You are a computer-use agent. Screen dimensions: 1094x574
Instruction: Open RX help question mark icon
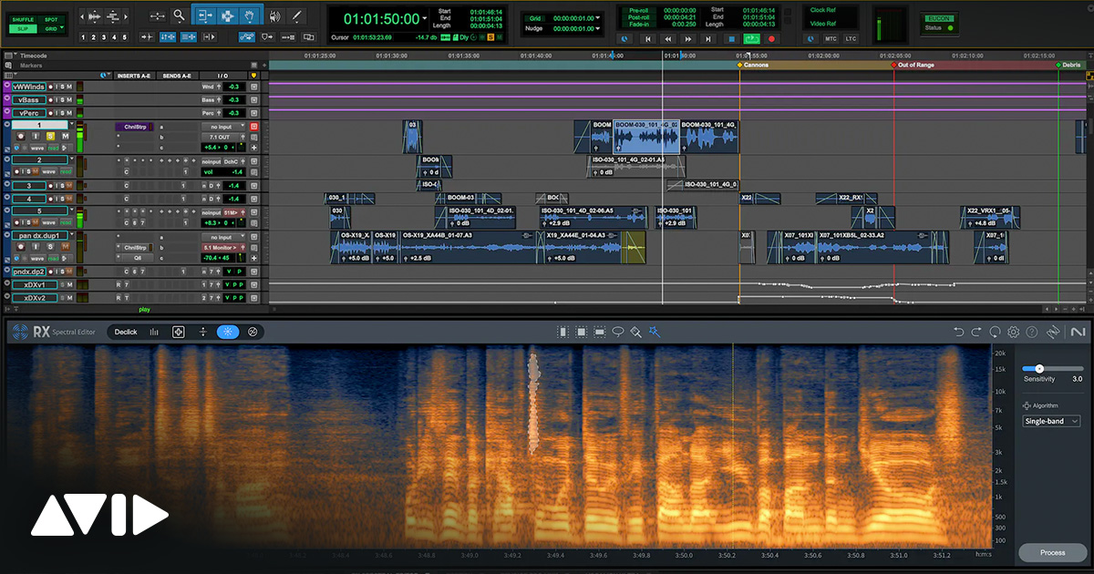pyautogui.click(x=1032, y=333)
